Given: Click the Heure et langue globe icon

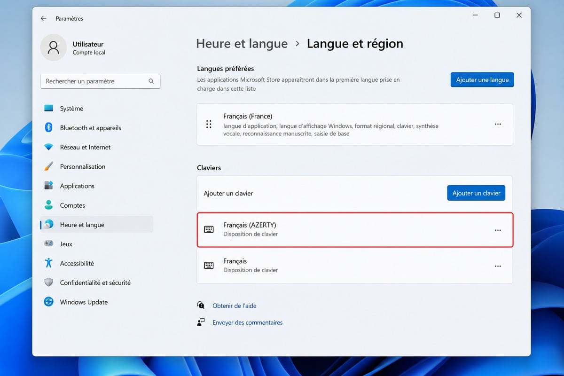Looking at the screenshot, I should pyautogui.click(x=49, y=225).
